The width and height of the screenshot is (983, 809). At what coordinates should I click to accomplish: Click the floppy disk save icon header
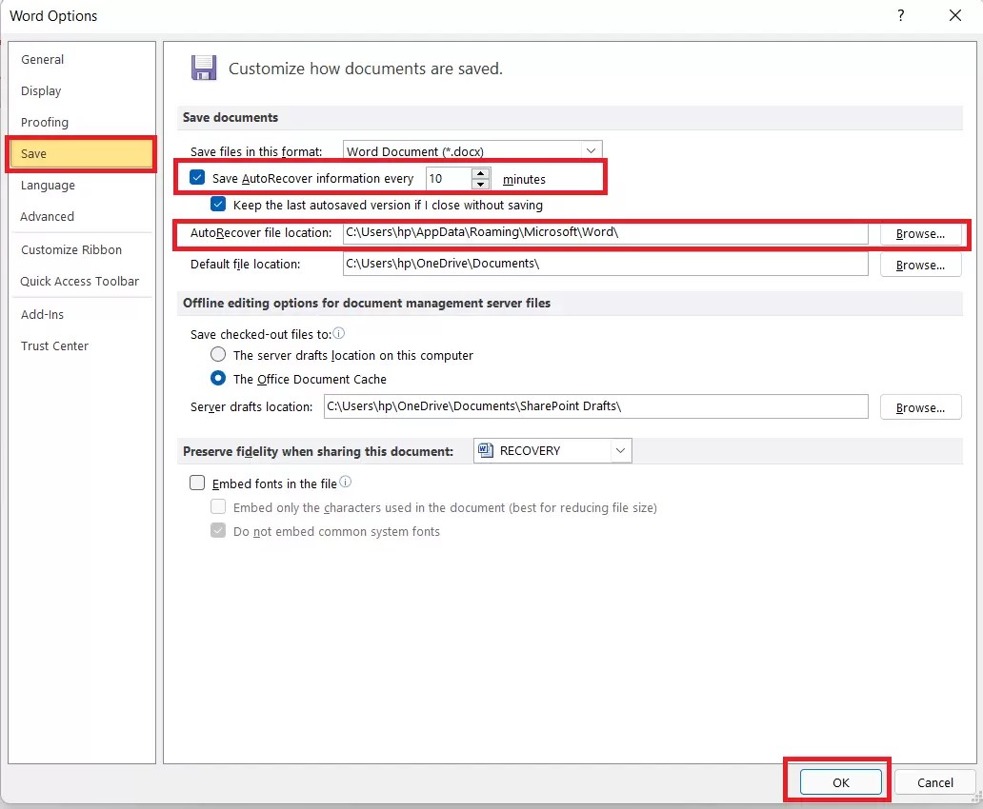click(203, 68)
